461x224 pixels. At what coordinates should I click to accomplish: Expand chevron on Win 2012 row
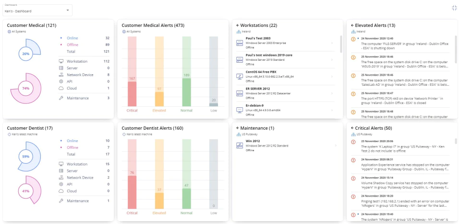[335, 146]
